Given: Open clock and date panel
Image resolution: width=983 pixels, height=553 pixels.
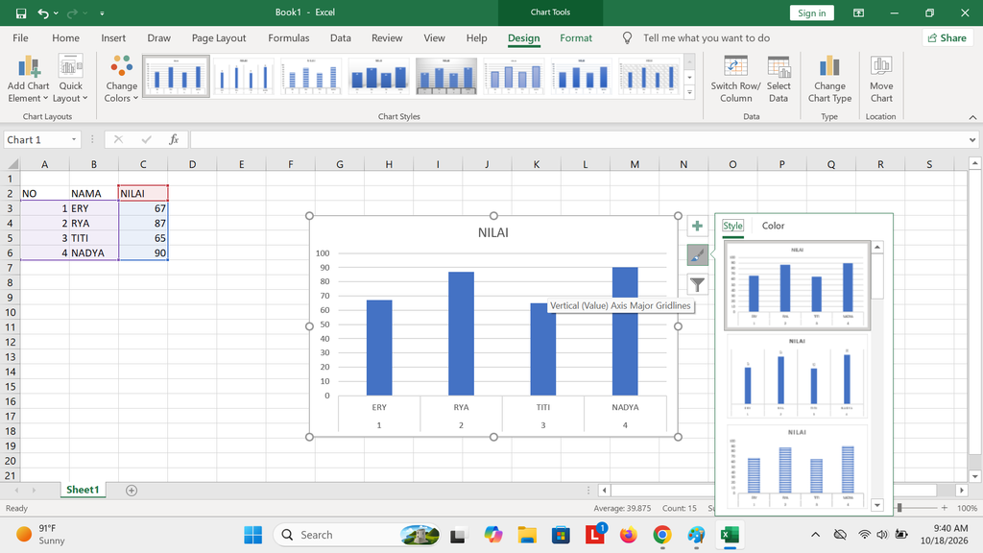Looking at the screenshot, I should click(945, 534).
